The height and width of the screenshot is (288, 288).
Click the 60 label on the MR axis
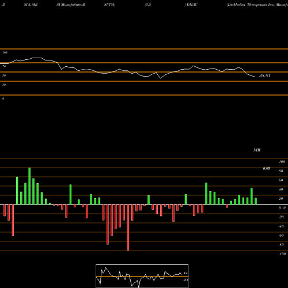(x=281, y=180)
